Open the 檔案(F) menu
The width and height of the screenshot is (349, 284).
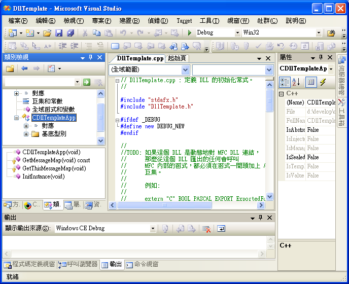[18, 21]
